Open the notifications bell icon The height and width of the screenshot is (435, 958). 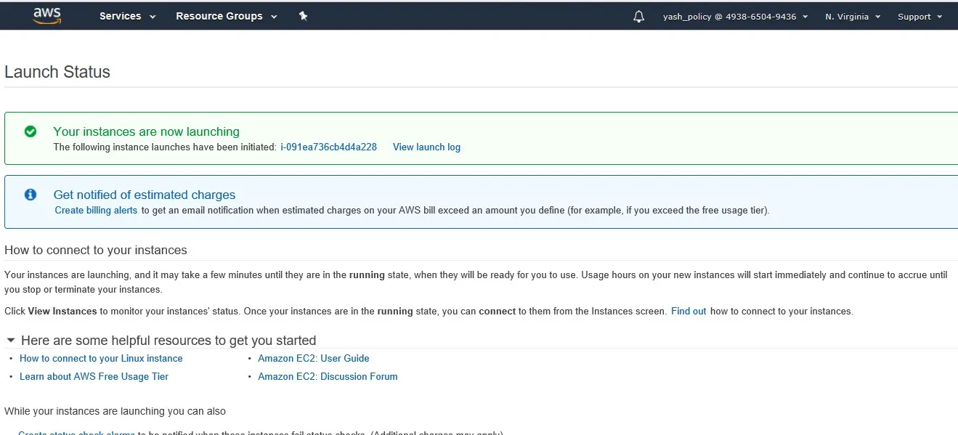638,17
